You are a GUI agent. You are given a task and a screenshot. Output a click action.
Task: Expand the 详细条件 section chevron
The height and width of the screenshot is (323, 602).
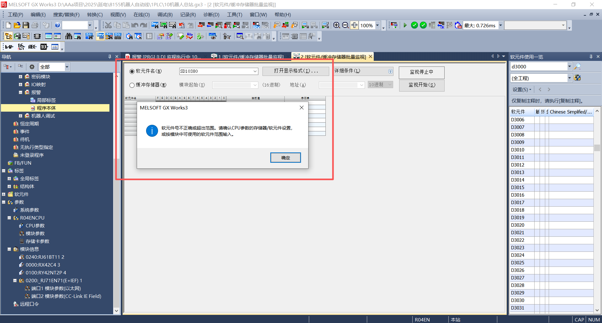(x=390, y=71)
